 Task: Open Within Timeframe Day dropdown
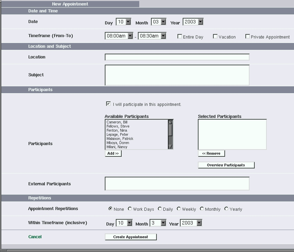point(124,223)
